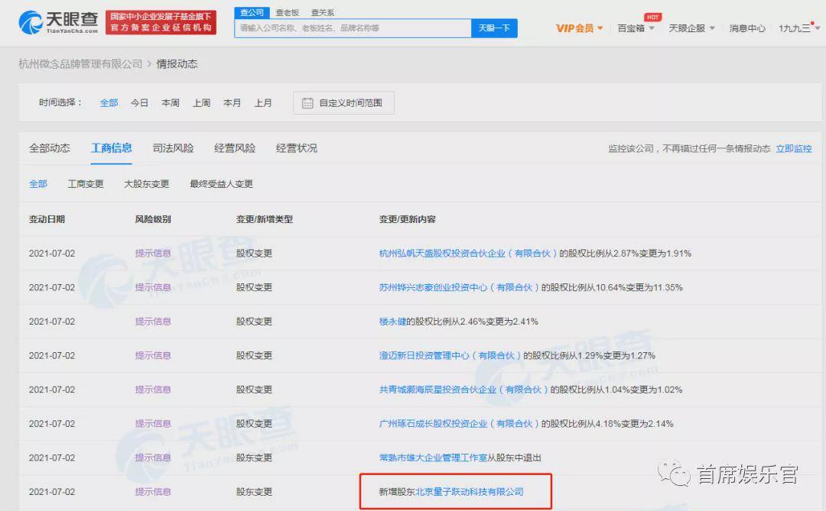
Task: Expand the 百宝箱 dropdown menu
Action: coord(652,28)
